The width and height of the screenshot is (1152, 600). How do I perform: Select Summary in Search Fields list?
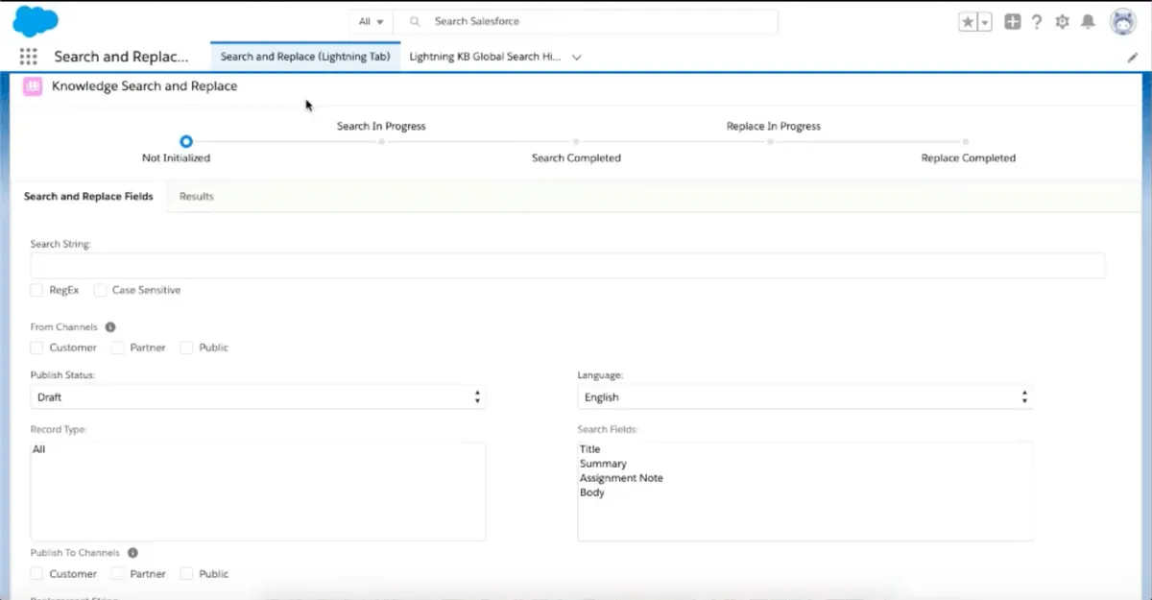click(x=603, y=464)
